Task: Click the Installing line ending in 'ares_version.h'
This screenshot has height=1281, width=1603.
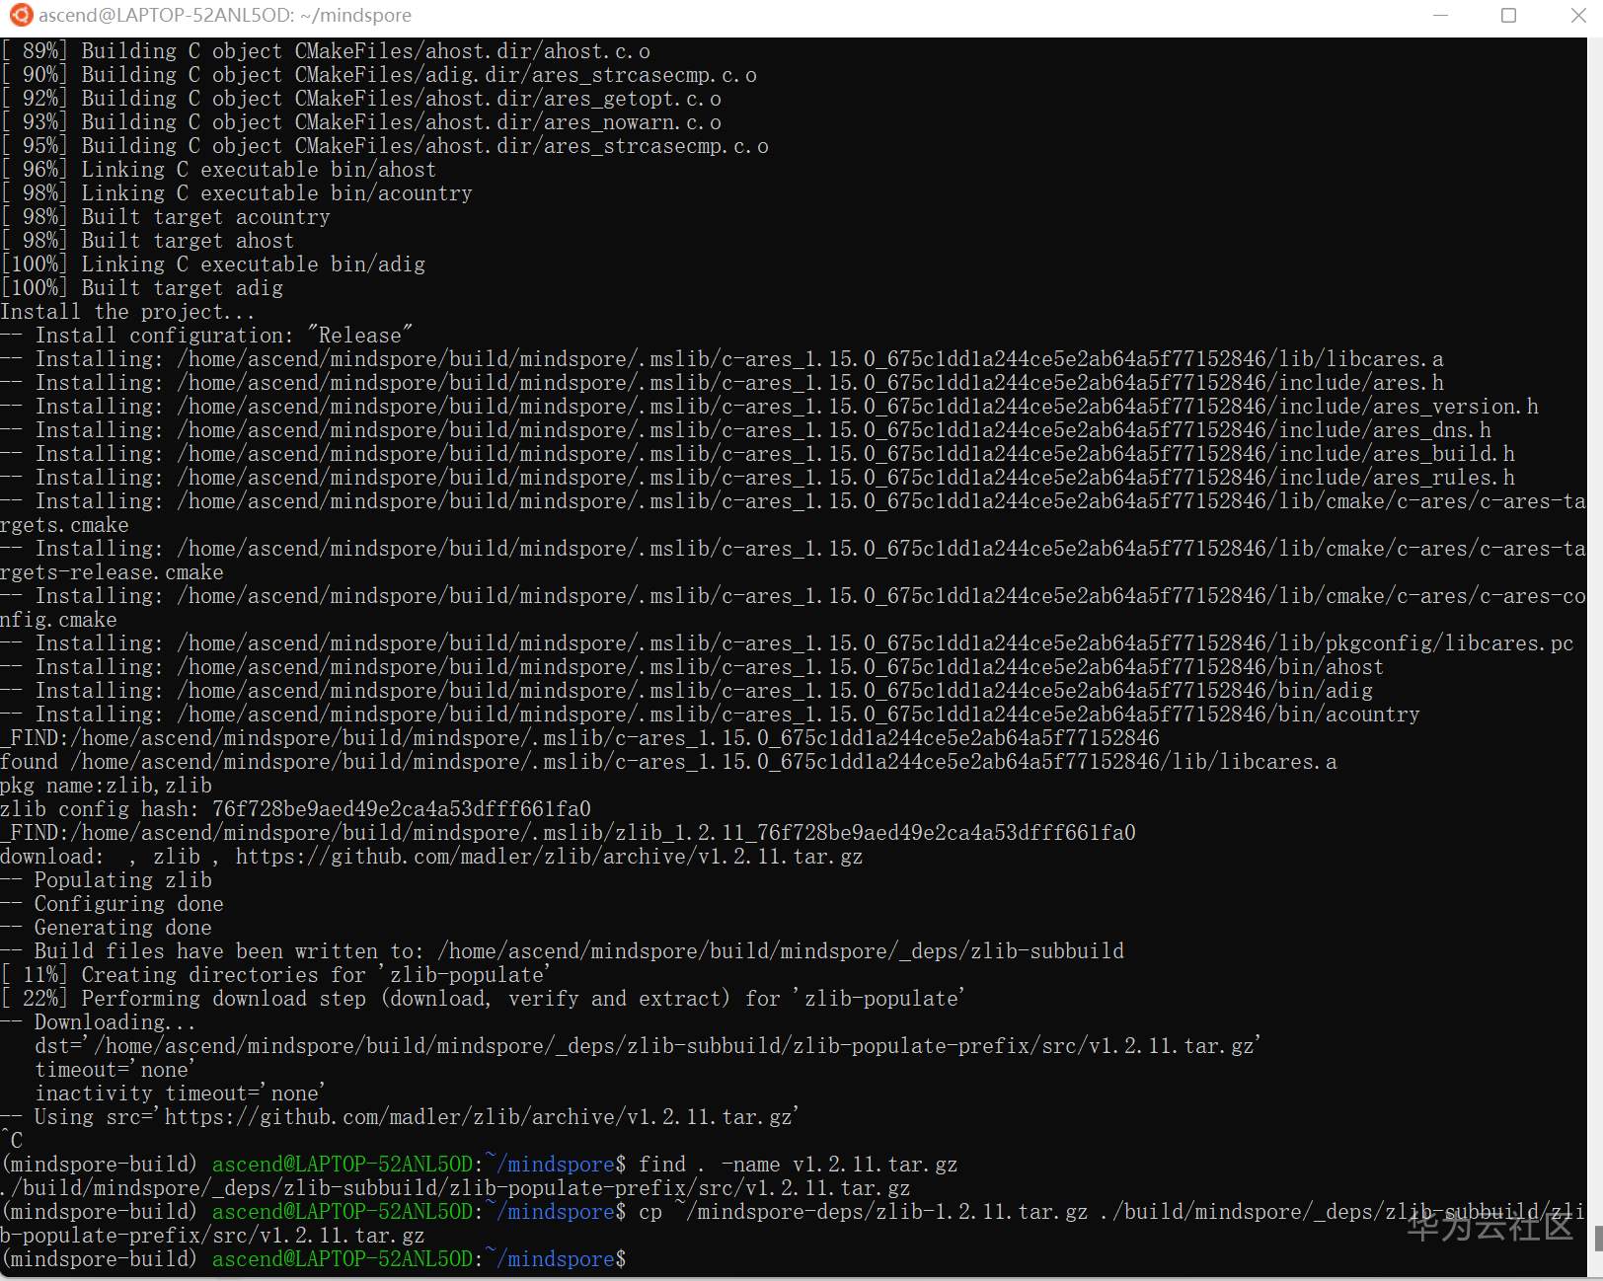Action: pyautogui.click(x=770, y=407)
